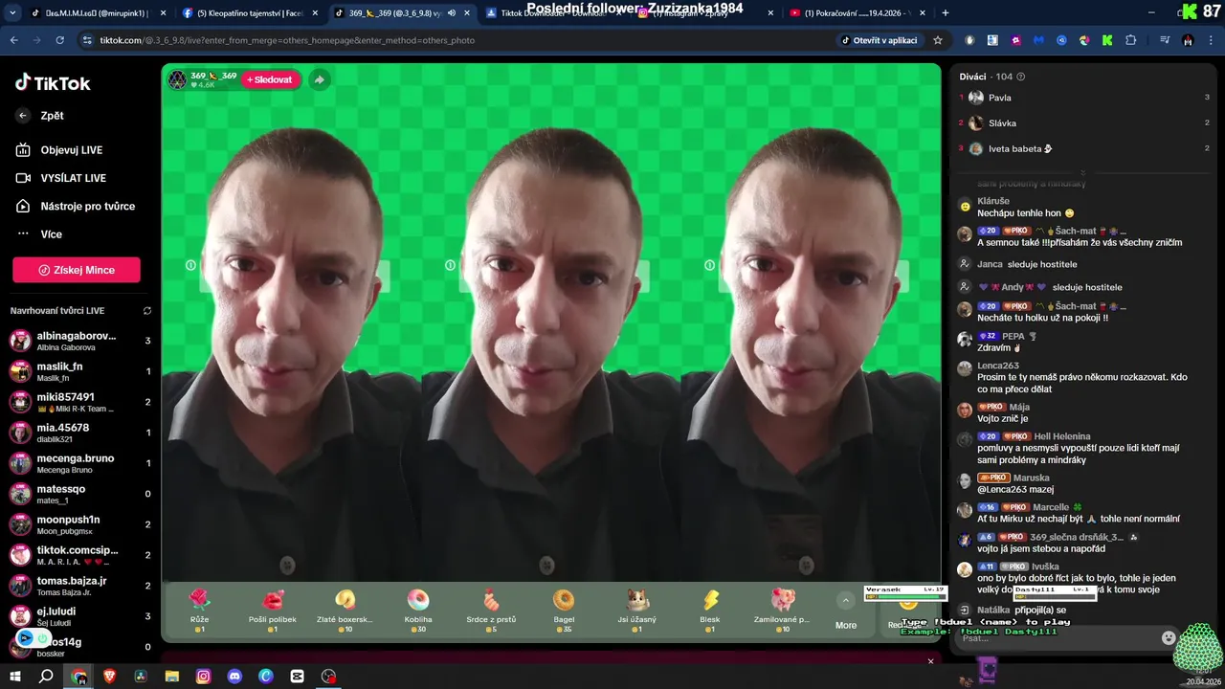Viewport: 1225px width, 689px height.
Task: Send the Kobliha gift
Action: [x=418, y=610]
